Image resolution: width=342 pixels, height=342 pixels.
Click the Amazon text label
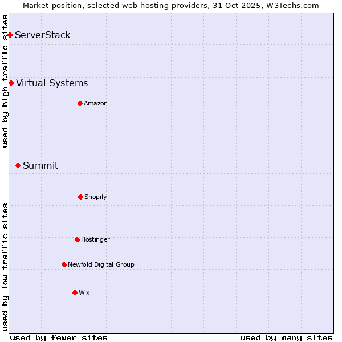click(96, 103)
